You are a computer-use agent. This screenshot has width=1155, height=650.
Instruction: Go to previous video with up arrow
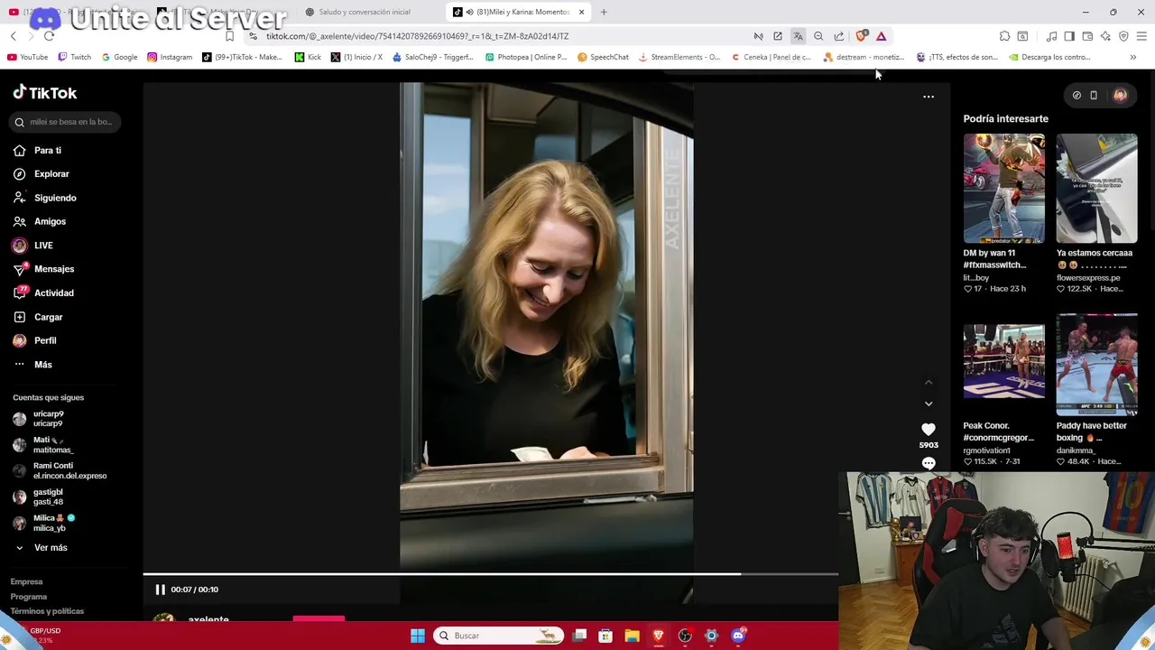929,383
